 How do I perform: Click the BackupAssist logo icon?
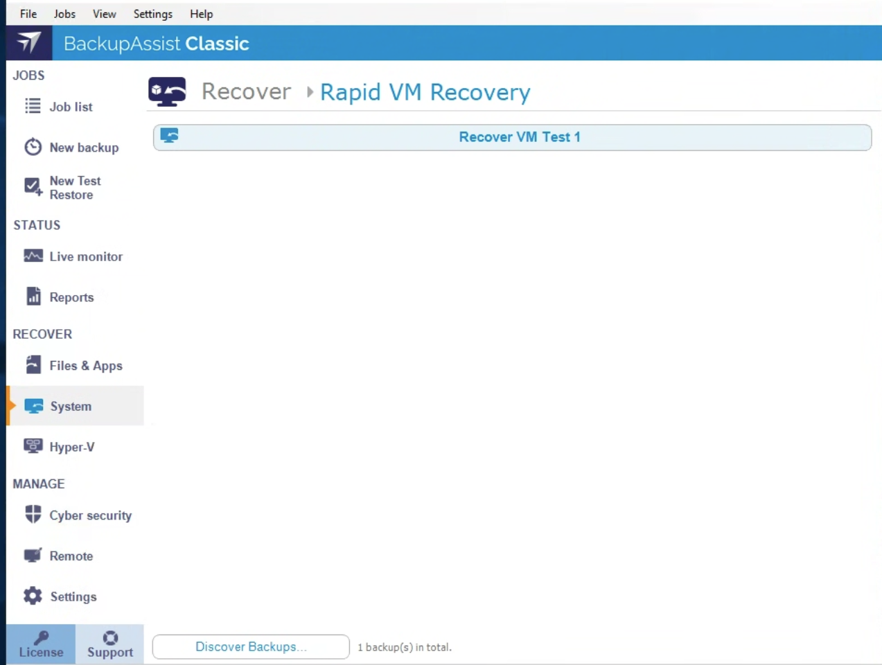pos(29,43)
